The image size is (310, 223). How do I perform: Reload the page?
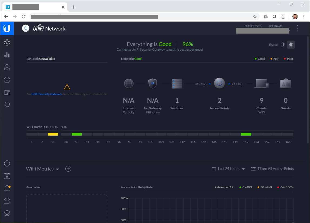(24, 17)
